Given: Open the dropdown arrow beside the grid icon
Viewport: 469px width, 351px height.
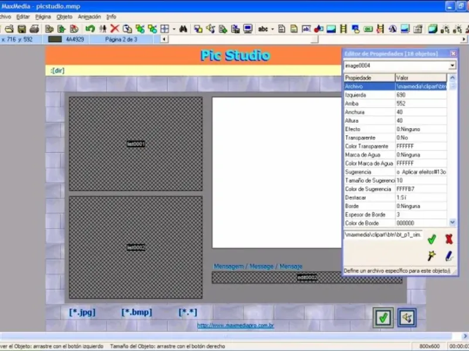Looking at the screenshot, I should coord(174,29).
